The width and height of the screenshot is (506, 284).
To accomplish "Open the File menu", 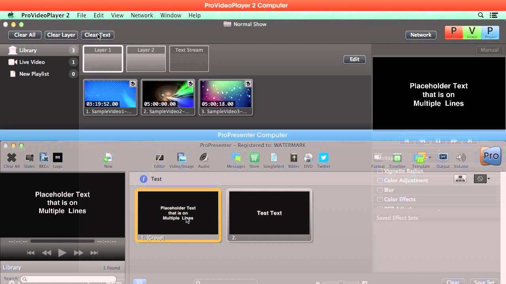I will [81, 15].
